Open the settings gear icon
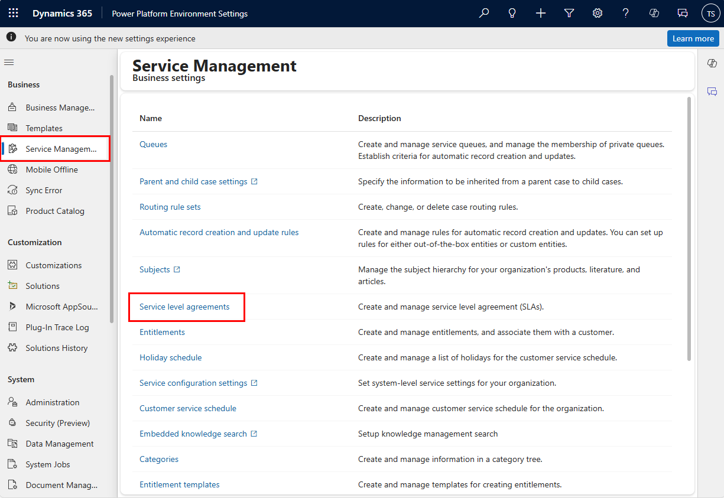The height and width of the screenshot is (498, 724). [x=598, y=13]
